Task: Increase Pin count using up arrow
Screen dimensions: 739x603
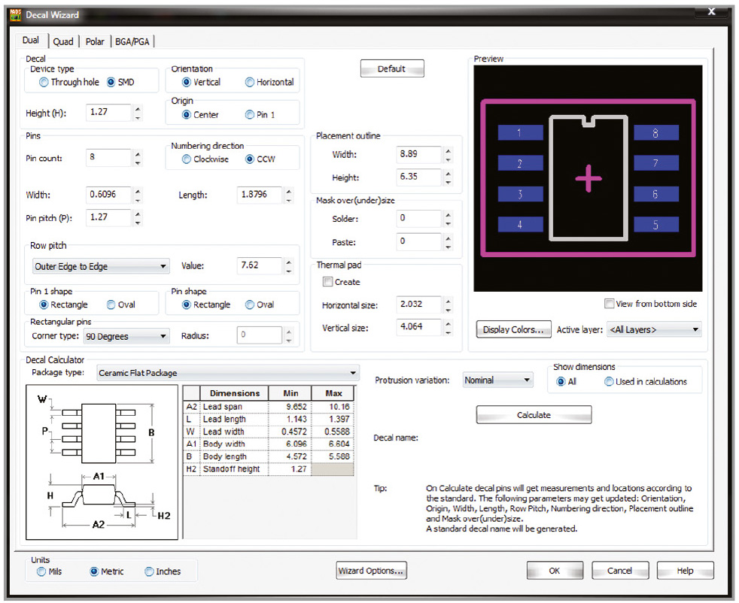Action: click(x=137, y=154)
